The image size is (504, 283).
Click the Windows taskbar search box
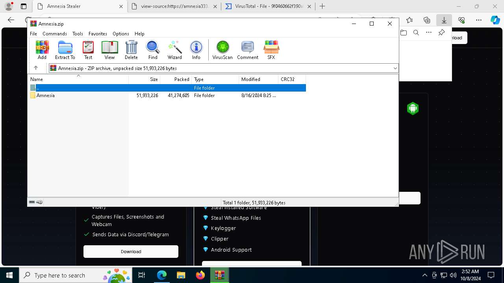tap(76, 275)
